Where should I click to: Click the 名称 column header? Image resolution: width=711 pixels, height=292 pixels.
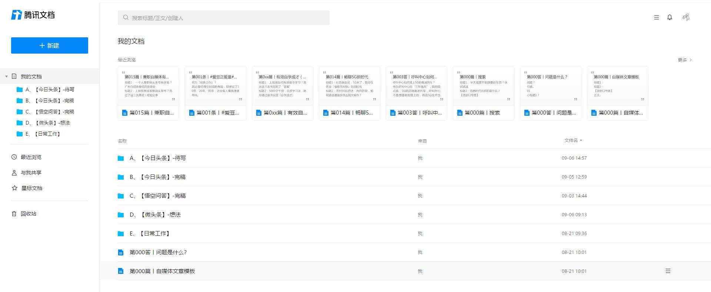coord(122,141)
